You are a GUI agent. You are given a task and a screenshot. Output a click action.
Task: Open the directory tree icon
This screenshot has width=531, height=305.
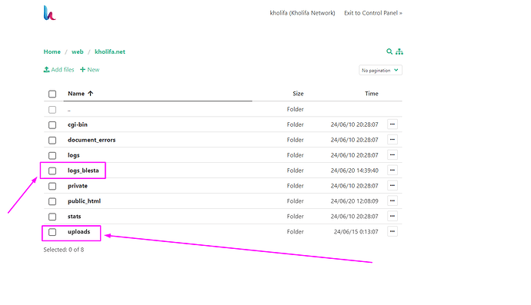399,51
